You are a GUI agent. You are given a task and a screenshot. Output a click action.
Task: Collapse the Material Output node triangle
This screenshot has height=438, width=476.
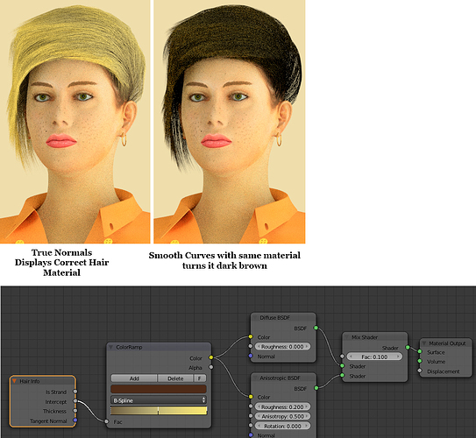click(x=424, y=343)
